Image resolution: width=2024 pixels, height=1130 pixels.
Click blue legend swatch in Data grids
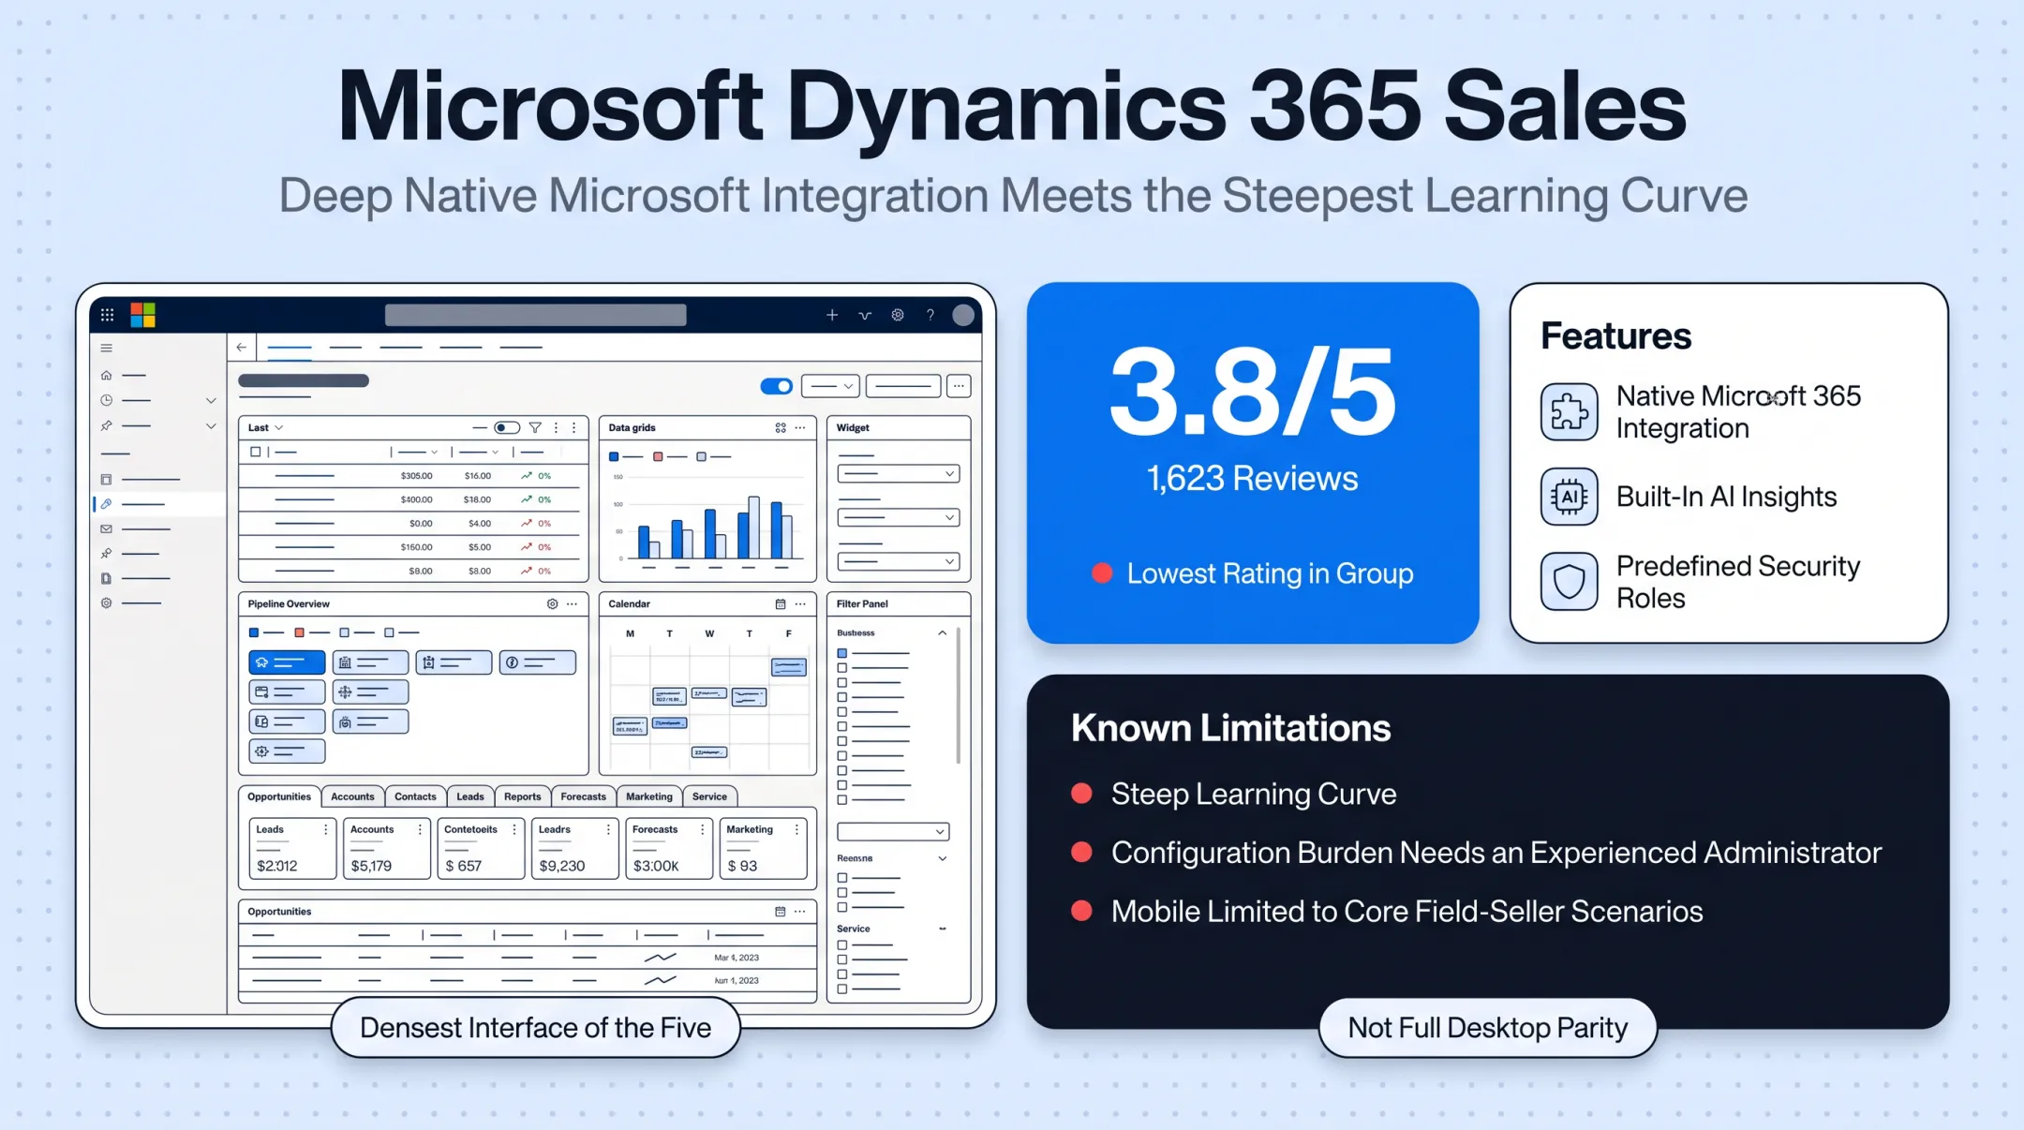pyautogui.click(x=614, y=456)
